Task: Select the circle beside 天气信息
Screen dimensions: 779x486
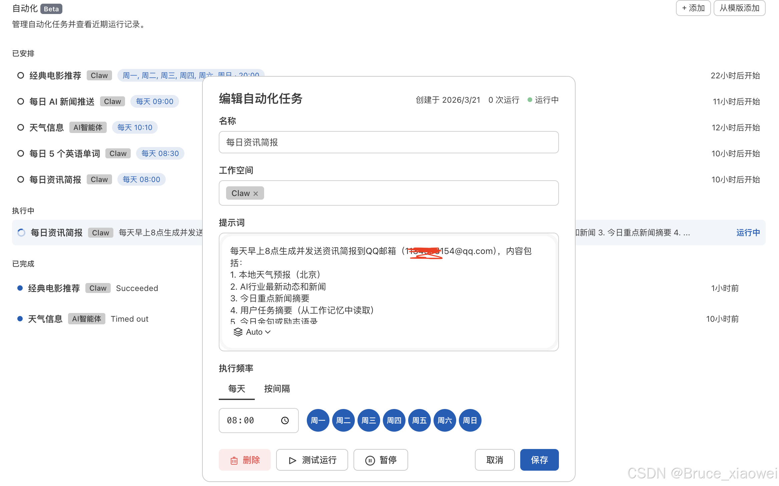Action: 20,127
